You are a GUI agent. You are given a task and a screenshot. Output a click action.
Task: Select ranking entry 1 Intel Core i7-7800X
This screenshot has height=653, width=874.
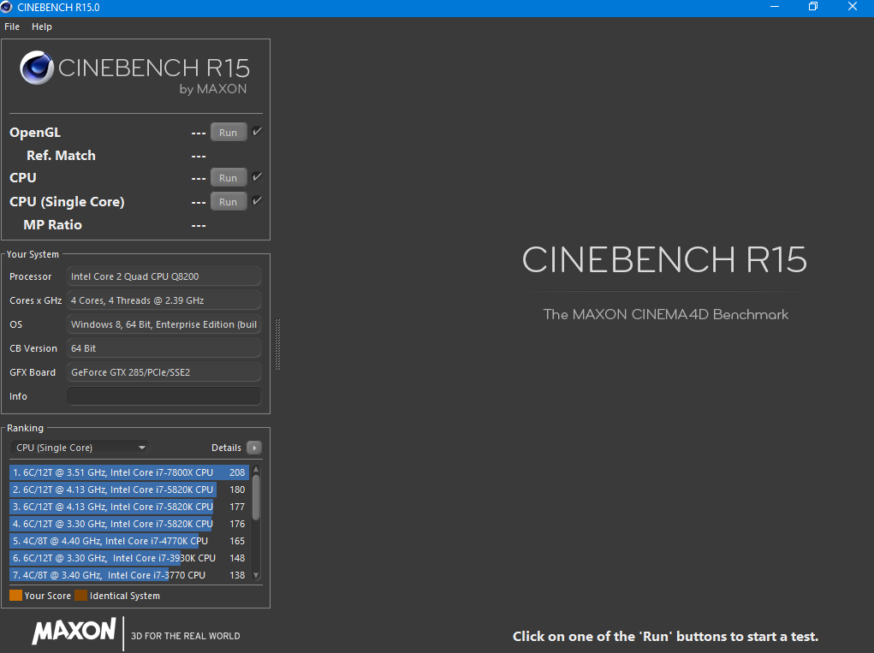[x=129, y=472]
